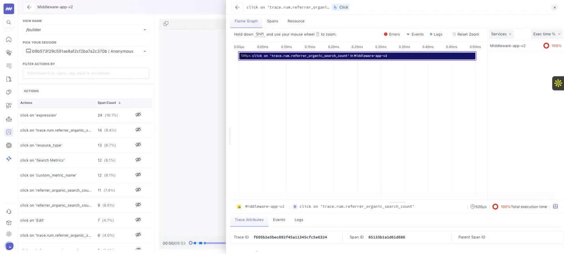Open the click on 'Edit' action row

[85, 220]
